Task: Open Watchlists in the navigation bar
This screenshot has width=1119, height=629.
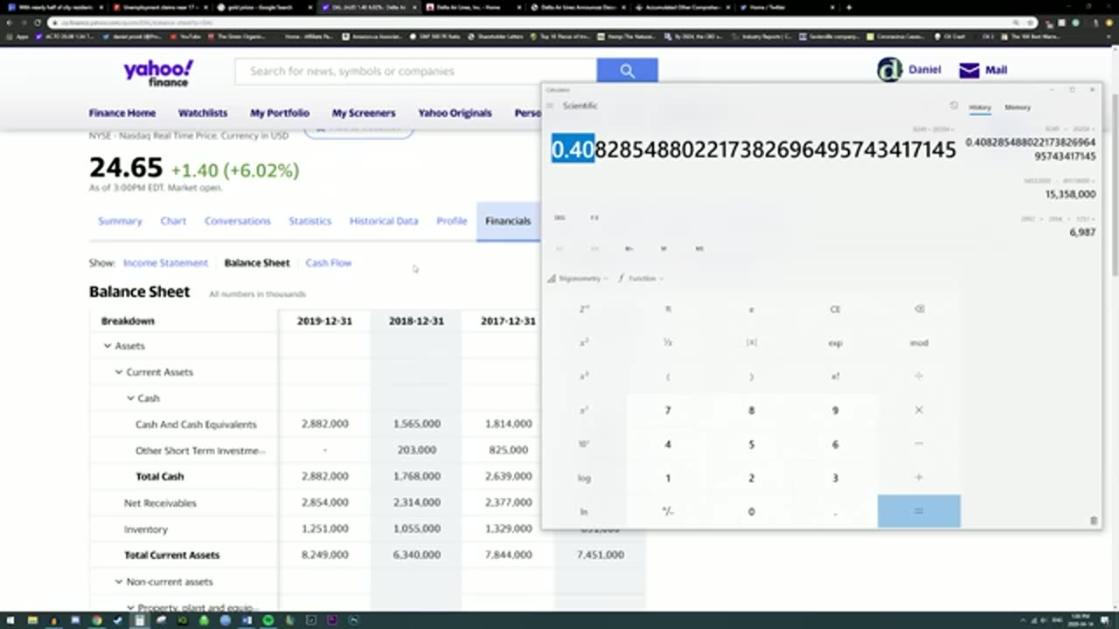Action: [x=203, y=113]
